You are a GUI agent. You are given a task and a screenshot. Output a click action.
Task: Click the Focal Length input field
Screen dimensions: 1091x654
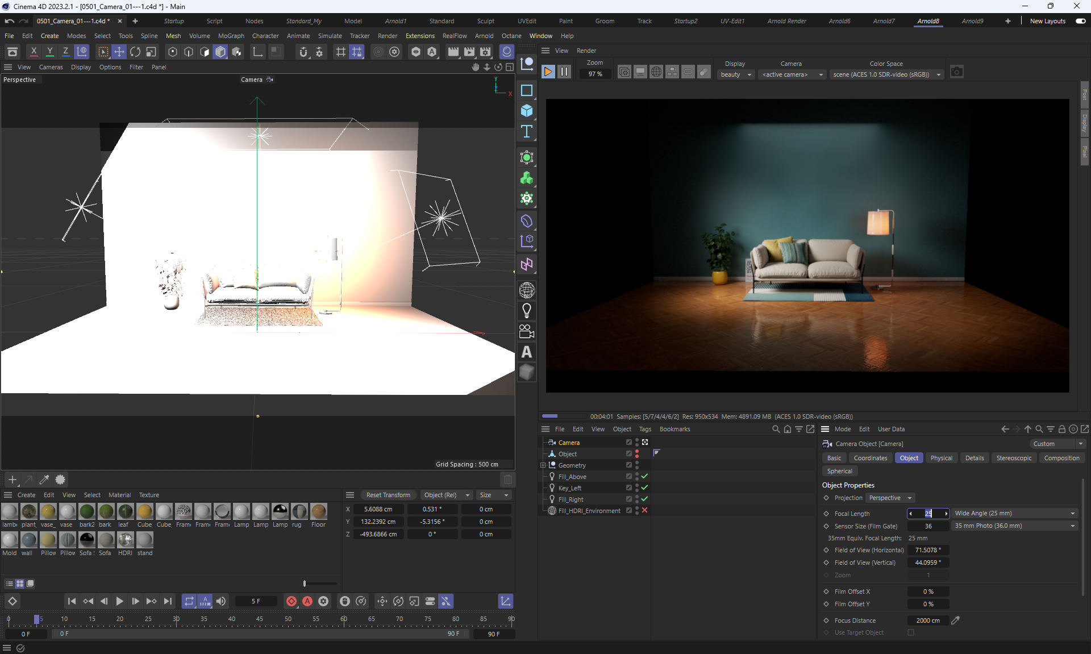[928, 513]
